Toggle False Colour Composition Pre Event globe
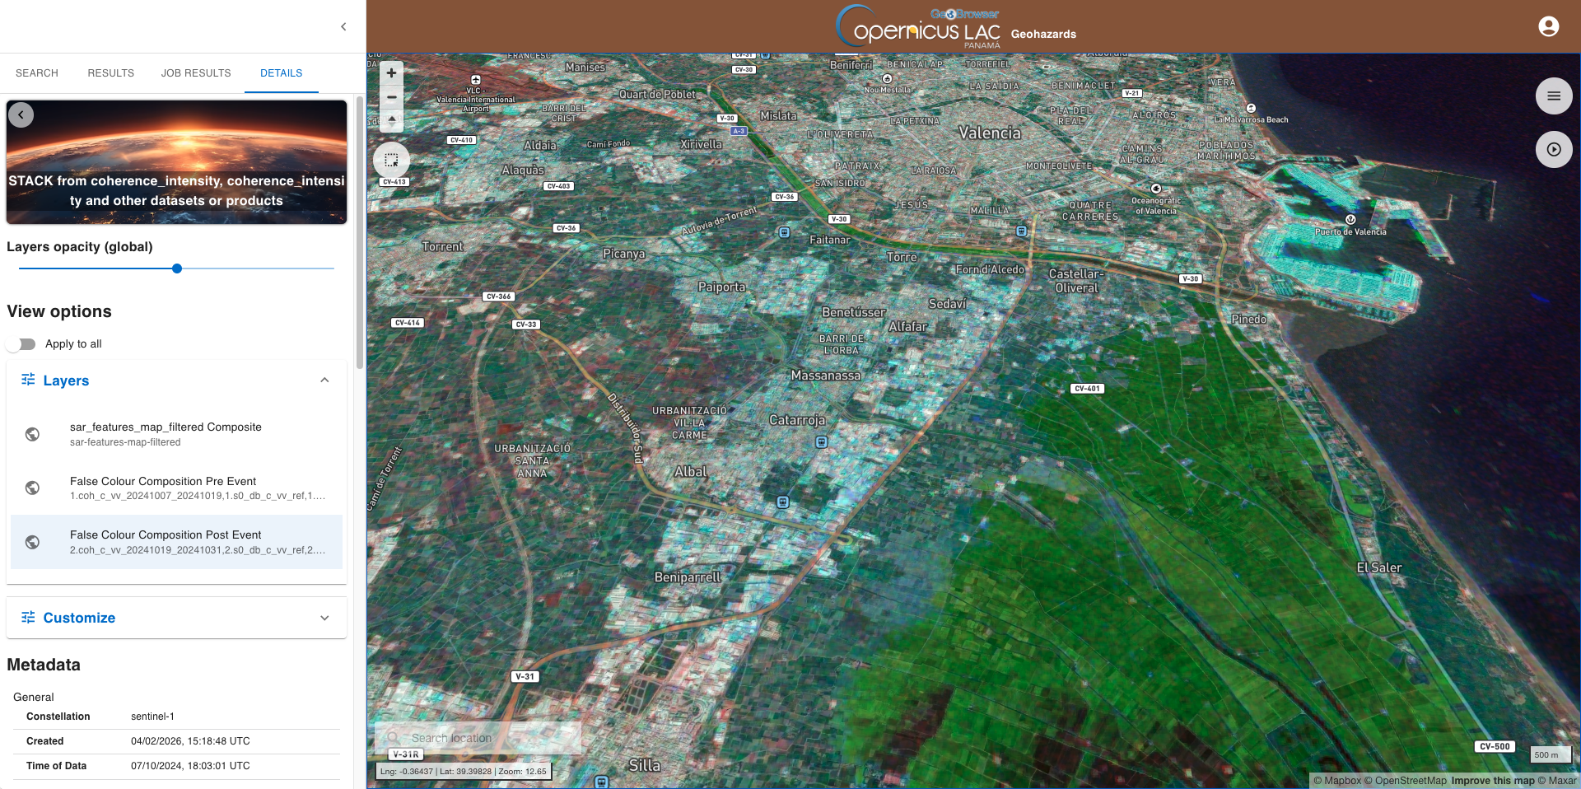 (33, 488)
